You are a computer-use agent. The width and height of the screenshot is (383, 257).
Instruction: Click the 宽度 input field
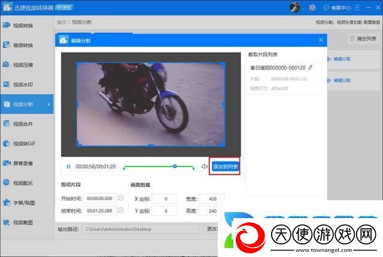211,198
